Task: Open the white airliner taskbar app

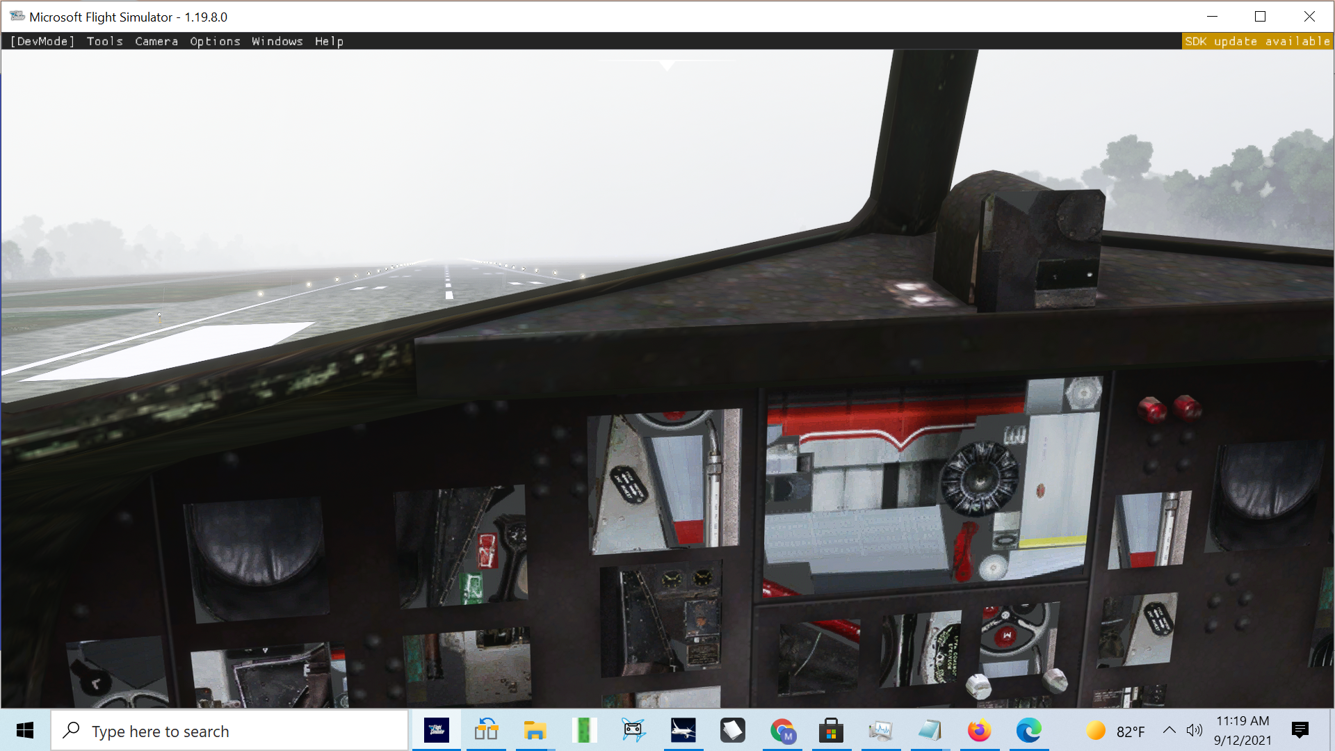Action: [x=683, y=730]
